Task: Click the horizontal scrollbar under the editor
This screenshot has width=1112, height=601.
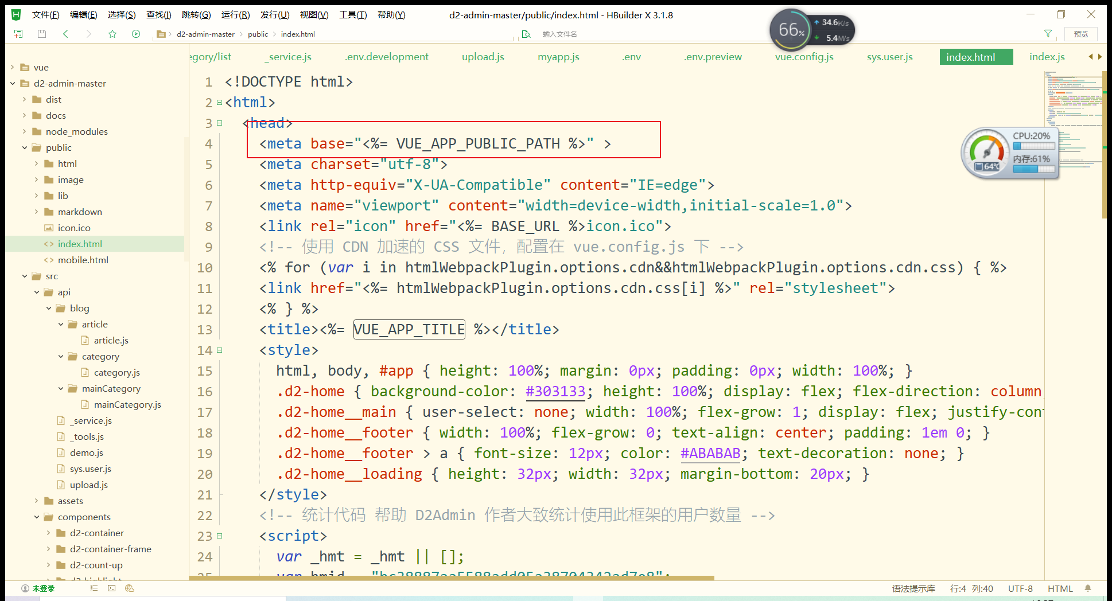Action: 452,578
